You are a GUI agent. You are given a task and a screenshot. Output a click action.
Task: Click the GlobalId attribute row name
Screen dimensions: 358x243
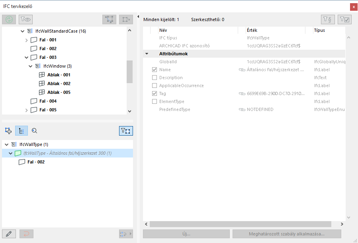click(x=168, y=62)
